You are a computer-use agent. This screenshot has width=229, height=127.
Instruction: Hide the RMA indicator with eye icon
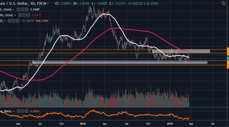(18, 111)
